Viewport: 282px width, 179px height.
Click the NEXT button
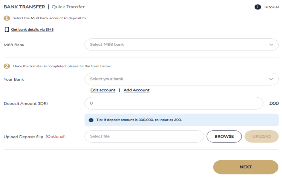pos(245,167)
